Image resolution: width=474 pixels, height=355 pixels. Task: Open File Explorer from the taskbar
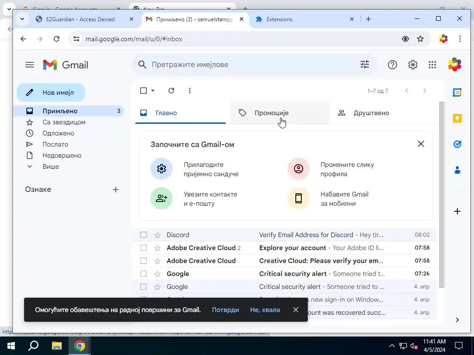[56, 346]
